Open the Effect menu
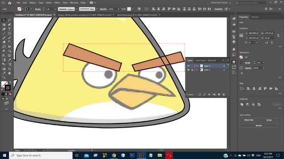Screen dimensions: 284x159 (57, 3)
